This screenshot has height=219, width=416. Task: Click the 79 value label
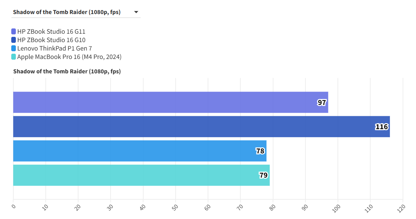click(263, 175)
